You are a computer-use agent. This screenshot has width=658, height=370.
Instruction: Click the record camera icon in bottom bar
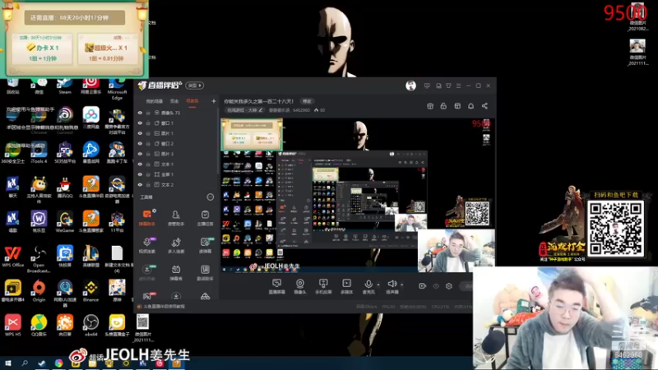coord(422,285)
